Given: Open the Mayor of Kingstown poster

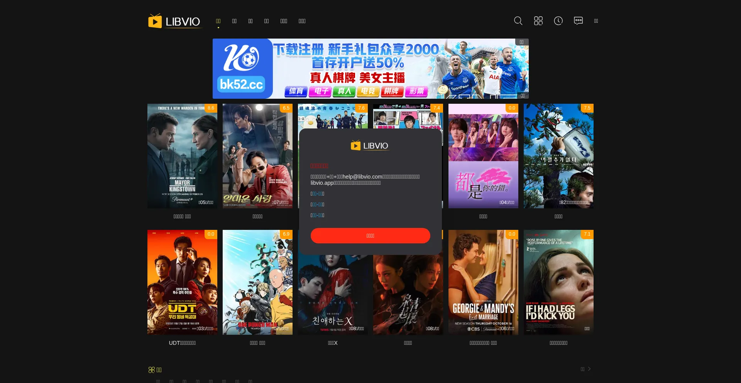Looking at the screenshot, I should (182, 156).
